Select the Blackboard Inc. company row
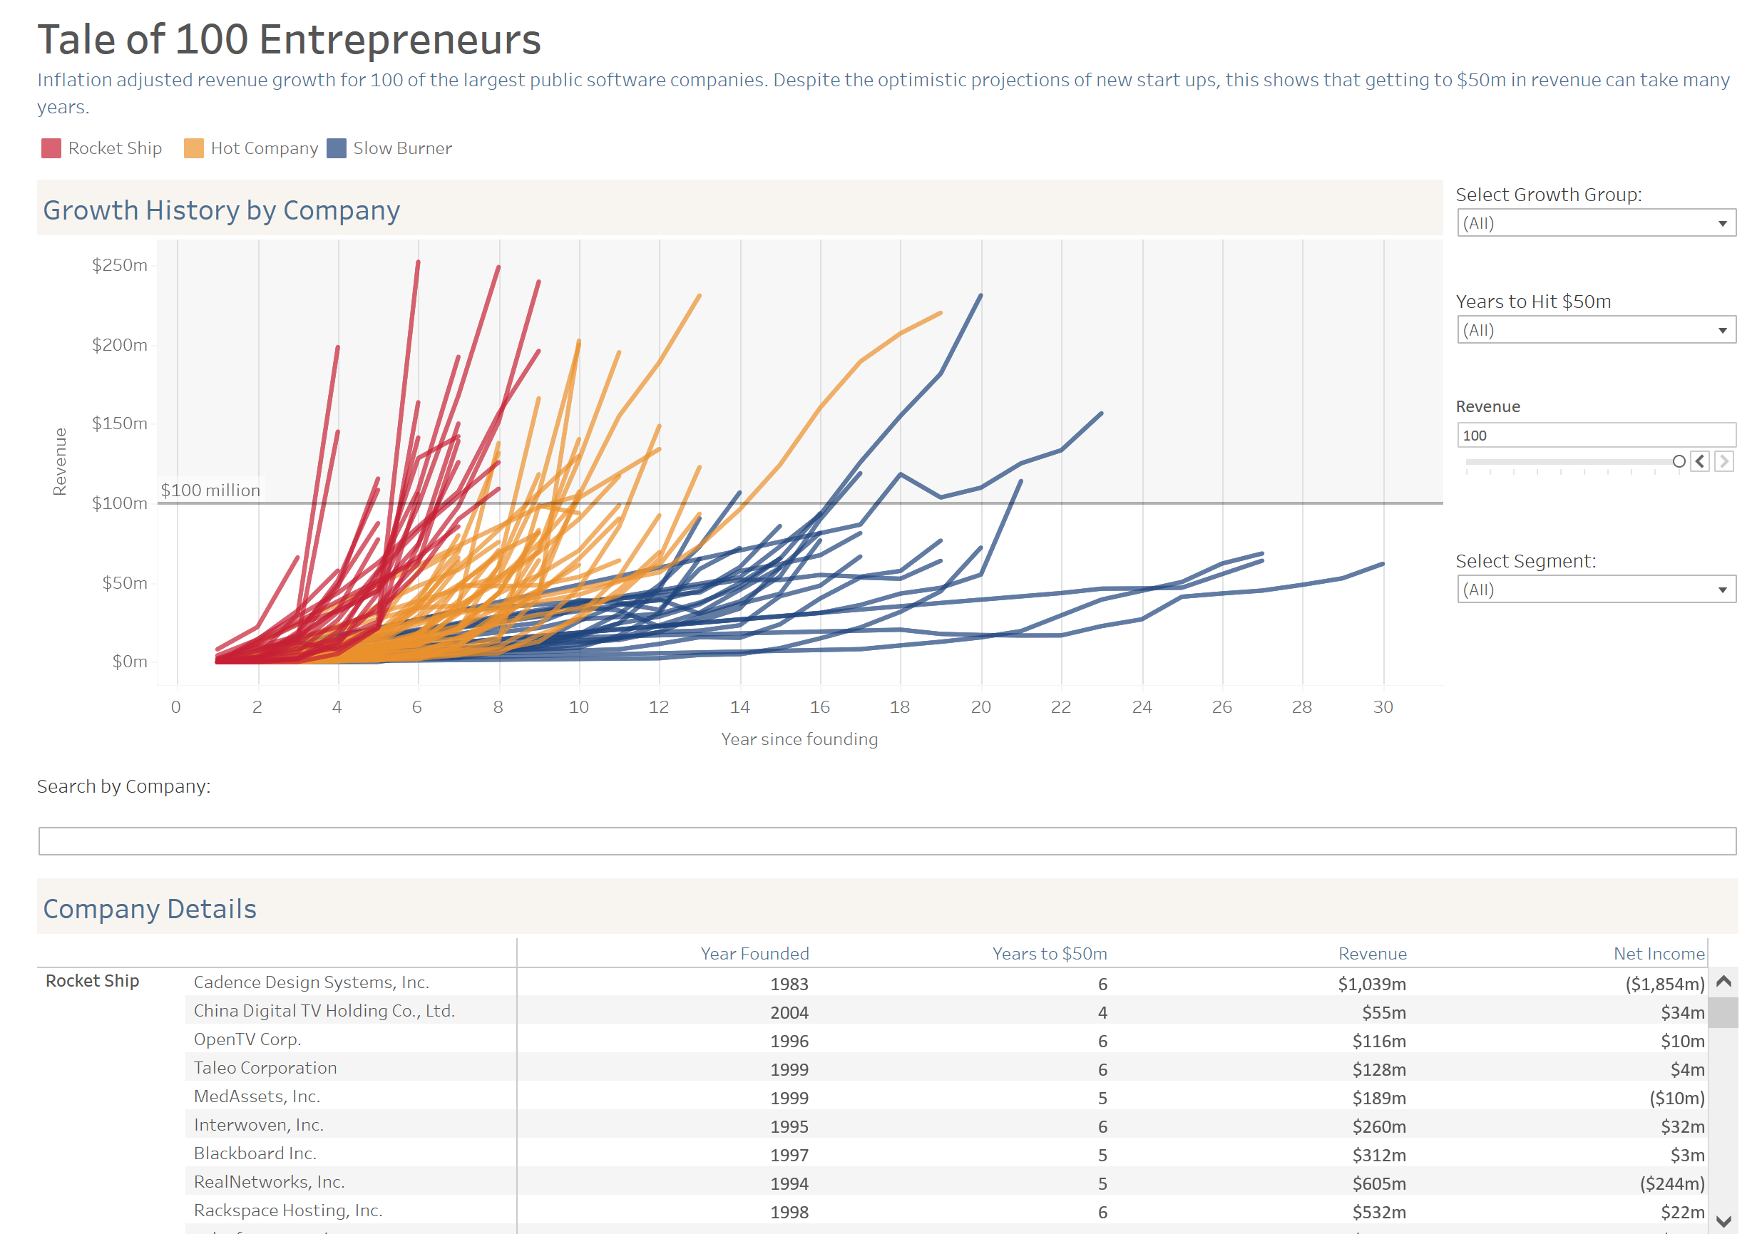 coord(255,1153)
